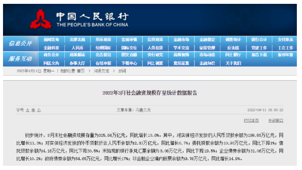The width and height of the screenshot is (302, 170).
Task: Visit the 下载中心 page
Action: tap(129, 63)
